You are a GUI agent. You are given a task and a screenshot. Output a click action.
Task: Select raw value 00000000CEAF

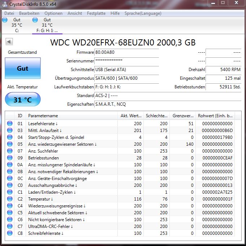point(217,158)
